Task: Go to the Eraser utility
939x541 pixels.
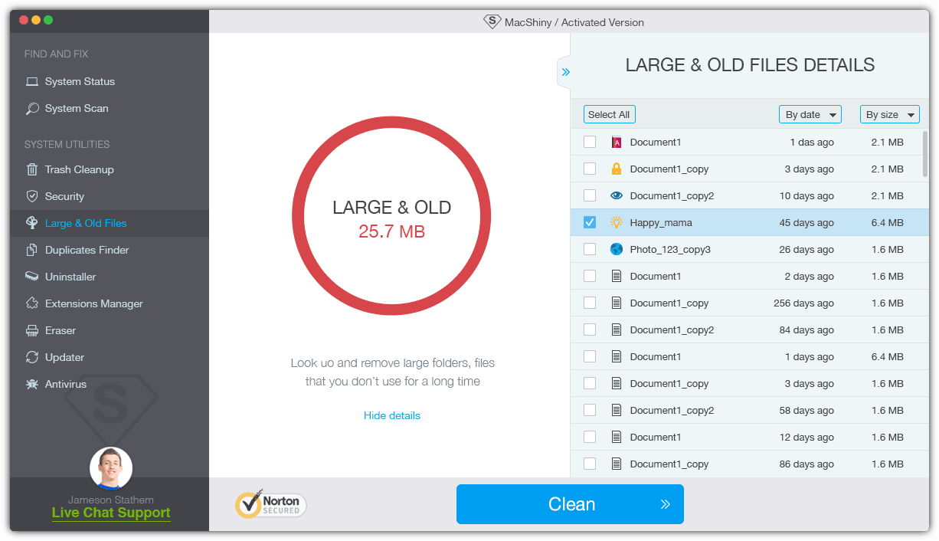Action: click(110, 330)
